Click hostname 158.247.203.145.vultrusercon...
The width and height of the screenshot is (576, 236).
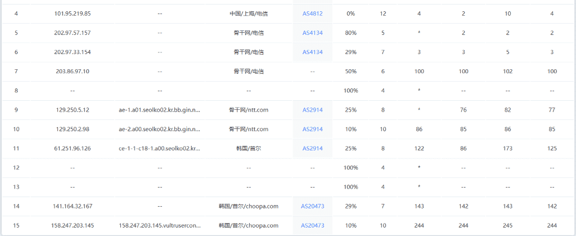pos(159,225)
